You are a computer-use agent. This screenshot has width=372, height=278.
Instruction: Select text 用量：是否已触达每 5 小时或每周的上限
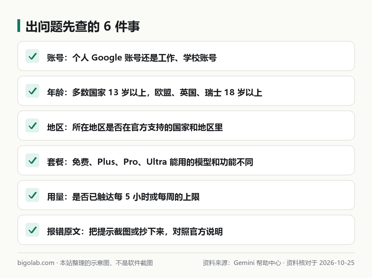click(123, 197)
